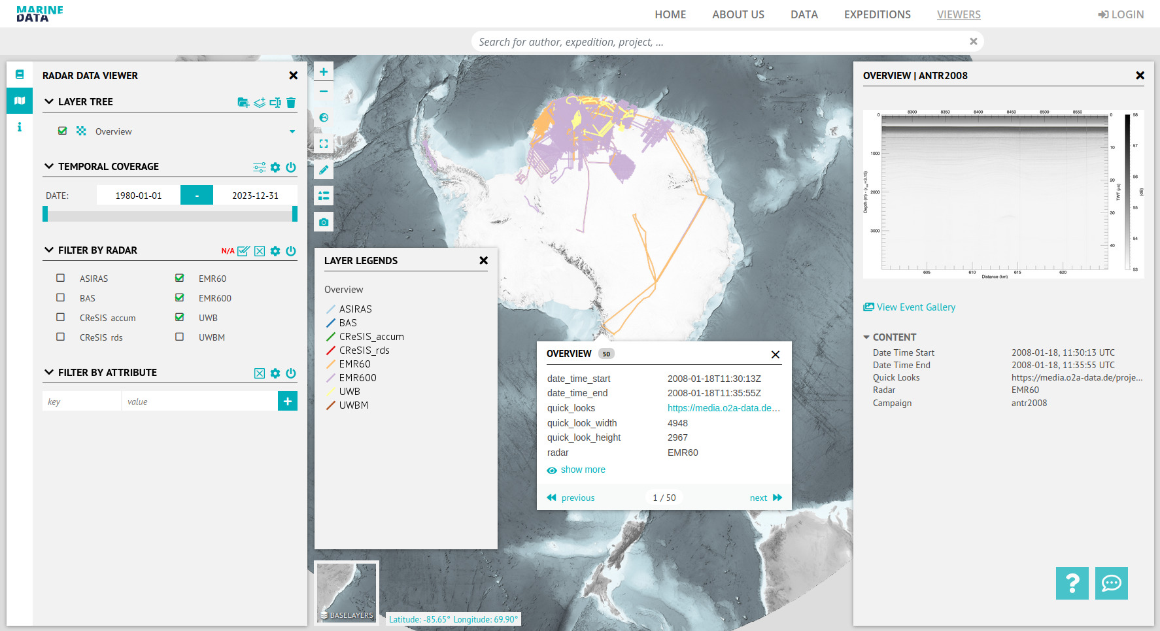Take a map screenshot with the camera tool
This screenshot has width=1160, height=631.
[323, 222]
